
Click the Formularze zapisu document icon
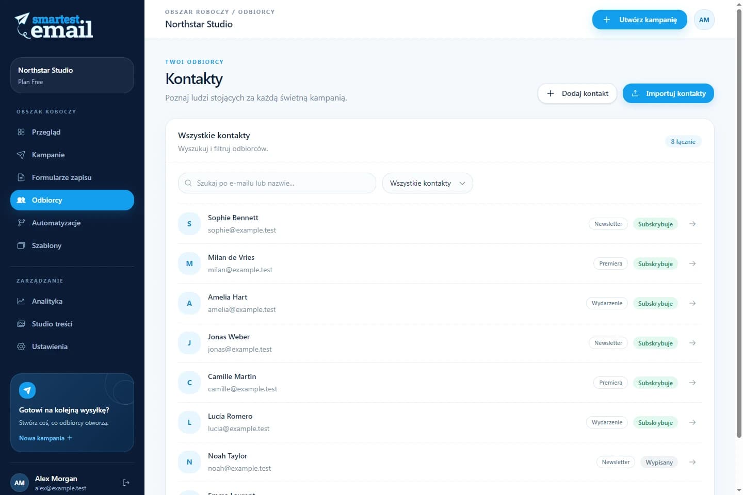(x=21, y=177)
